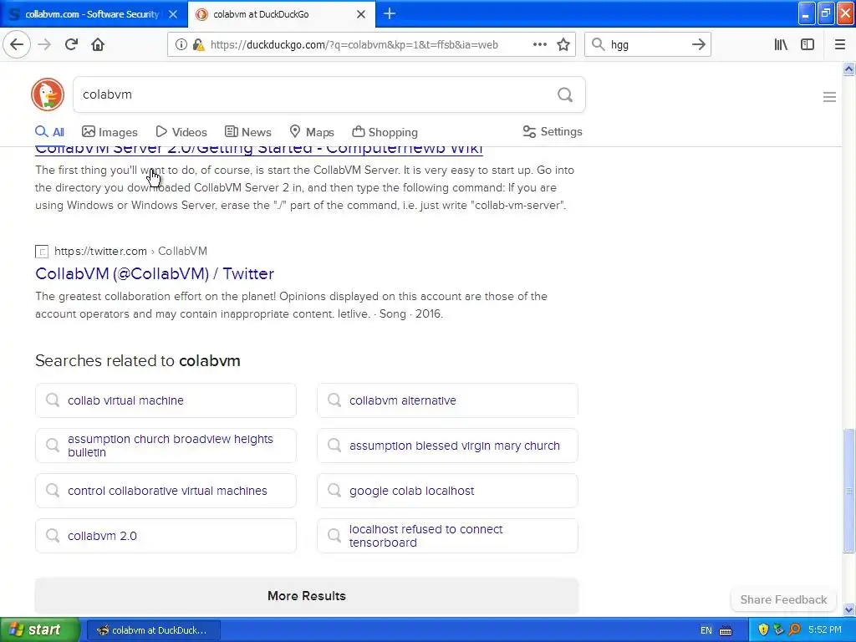Toggle the sidebar view icon
The image size is (856, 642).
(808, 45)
